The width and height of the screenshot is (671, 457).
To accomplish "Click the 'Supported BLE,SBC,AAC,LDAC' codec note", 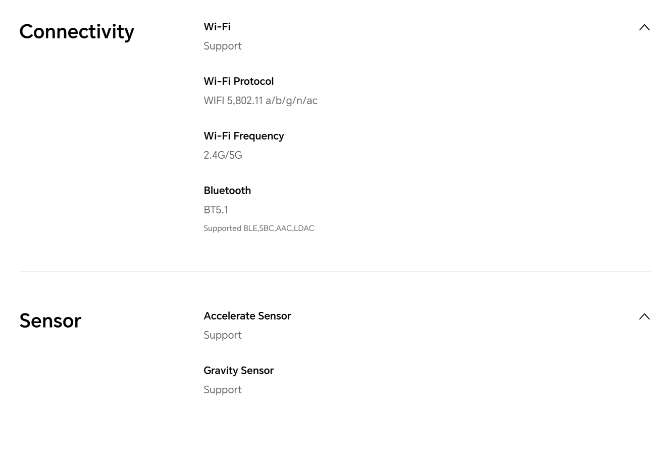I will pos(259,229).
